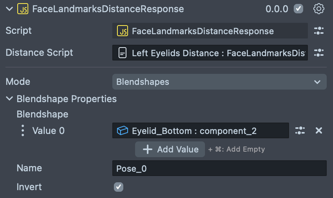Click the picker icon beside the Script field
The height and width of the screenshot is (198, 333).
pos(318,31)
